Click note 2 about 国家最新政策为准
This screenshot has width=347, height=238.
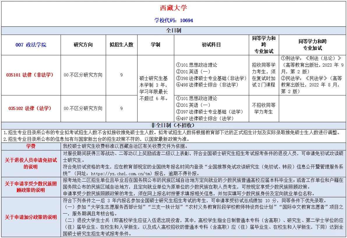pyautogui.click(x=96, y=139)
